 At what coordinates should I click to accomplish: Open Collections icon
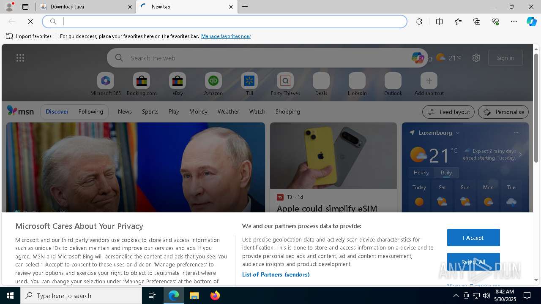[477, 22]
